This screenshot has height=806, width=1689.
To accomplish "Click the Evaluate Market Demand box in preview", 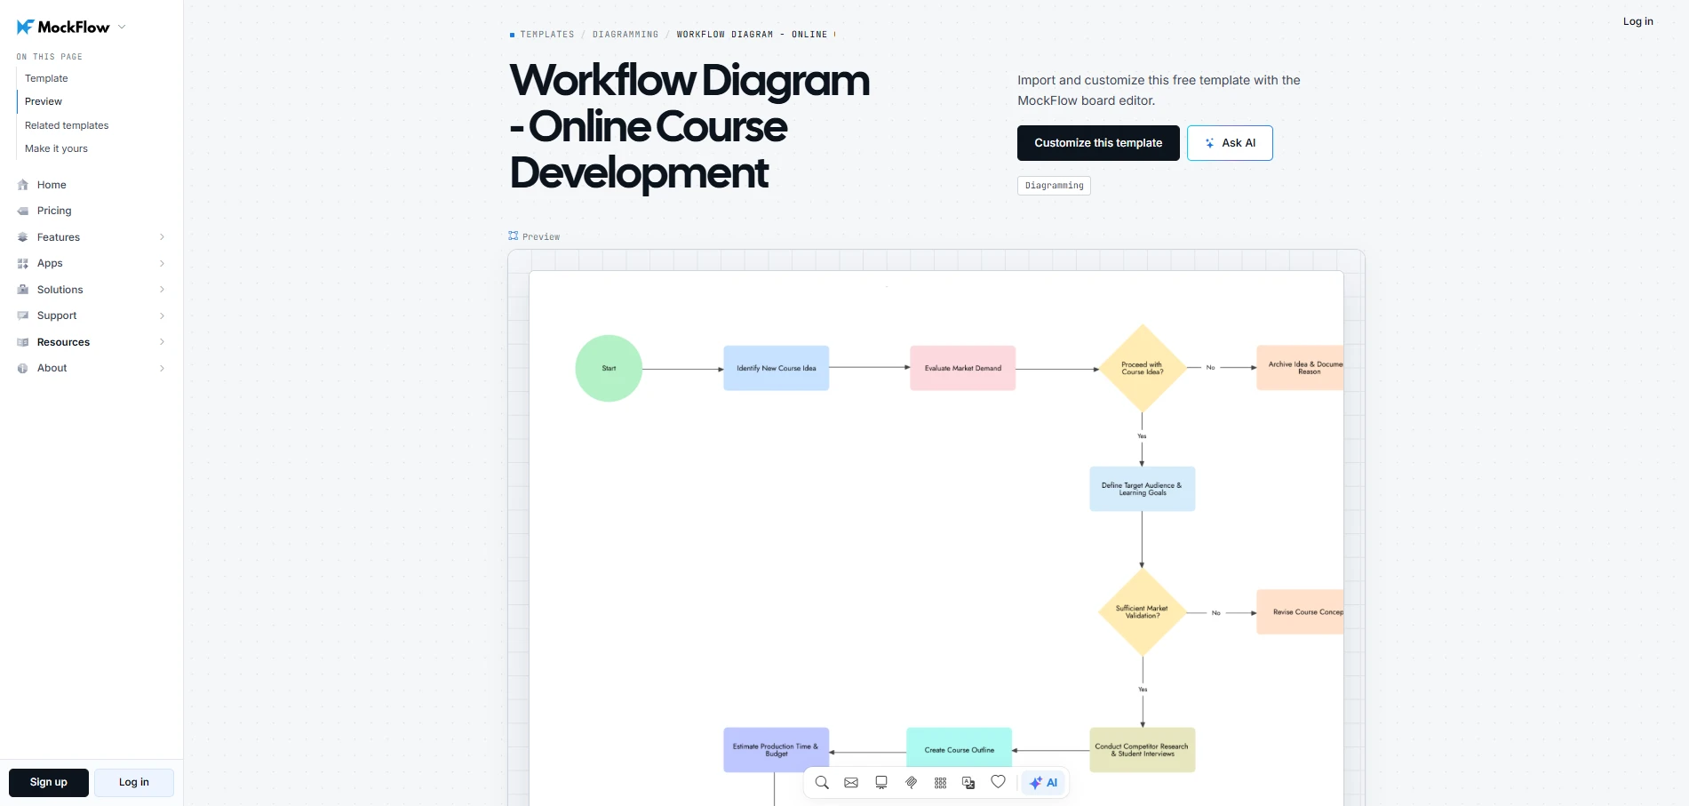I will [x=962, y=368].
